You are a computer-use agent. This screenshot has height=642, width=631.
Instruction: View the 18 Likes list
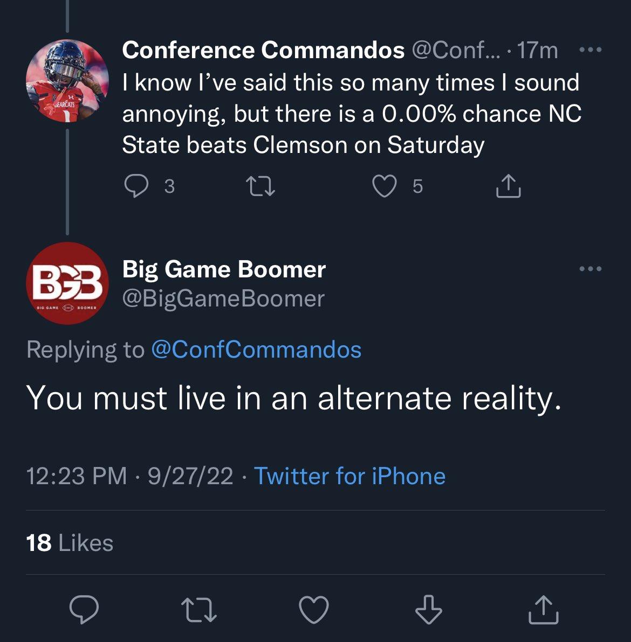(x=70, y=543)
